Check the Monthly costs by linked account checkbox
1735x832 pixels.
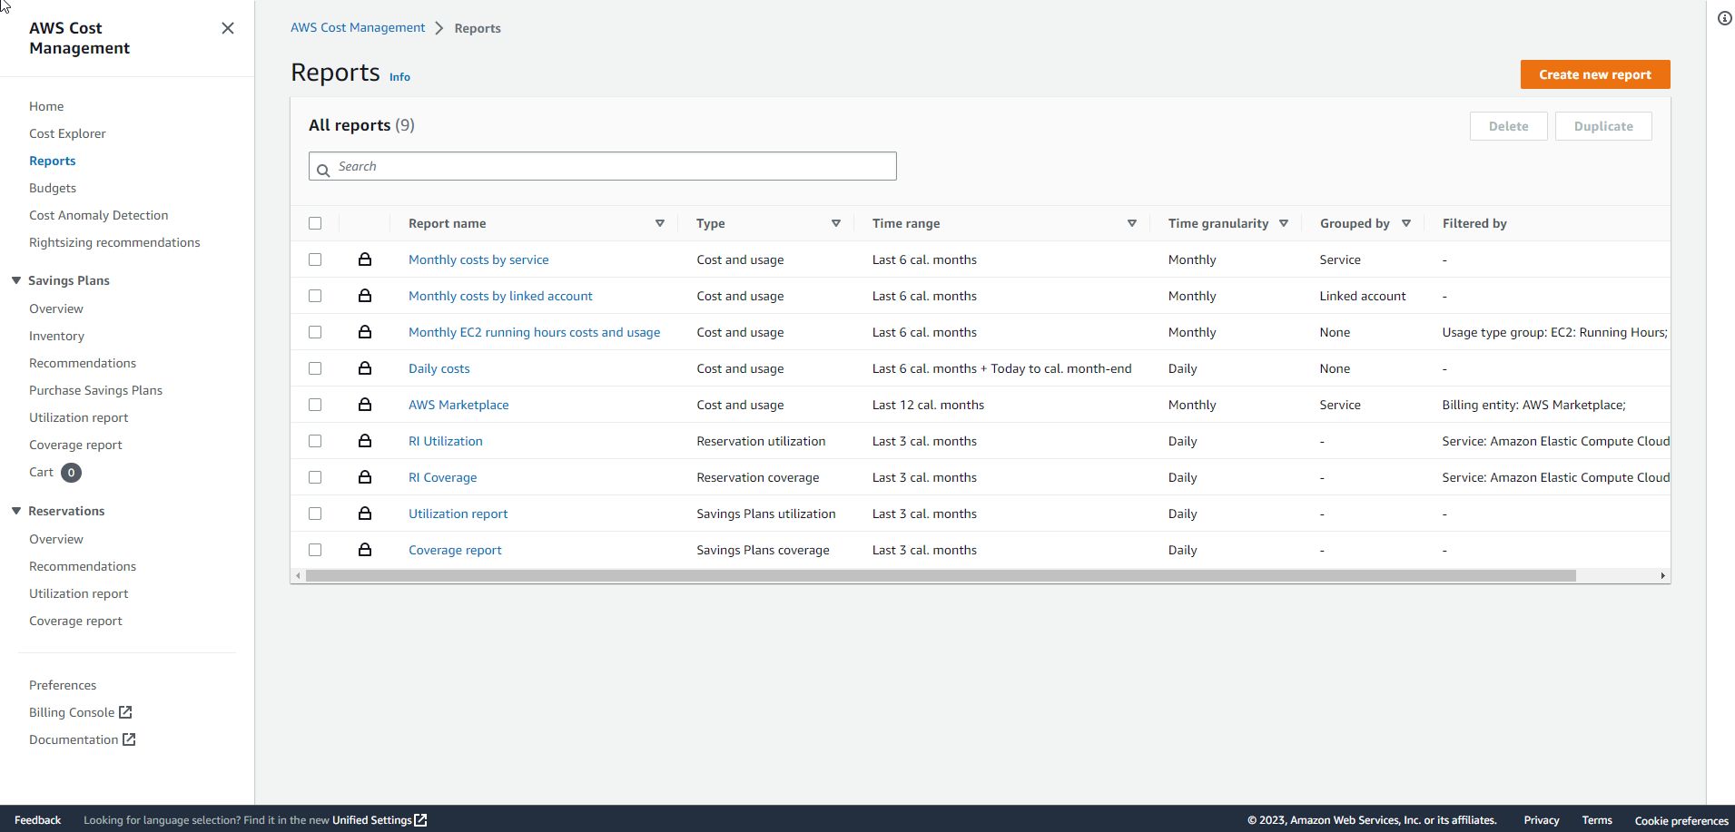coord(315,296)
